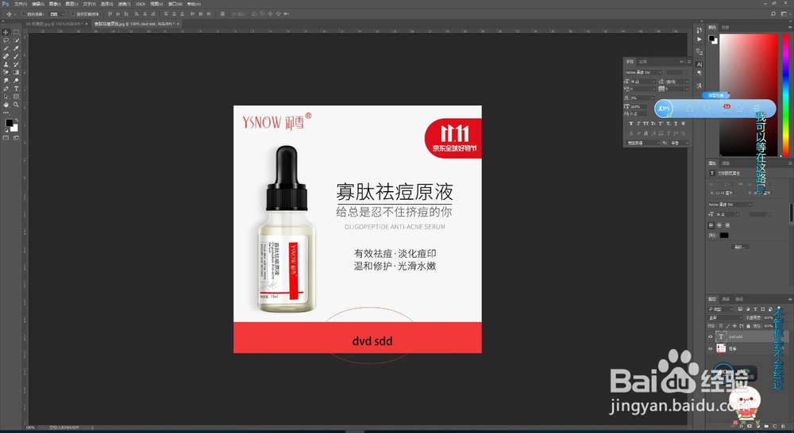Toggle all caps button in Character panel

[x=646, y=124]
